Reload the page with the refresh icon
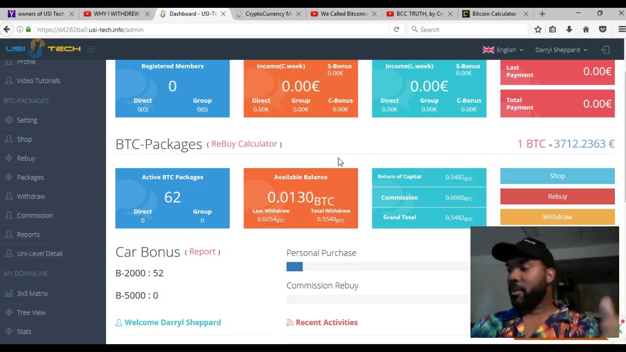 (397, 30)
